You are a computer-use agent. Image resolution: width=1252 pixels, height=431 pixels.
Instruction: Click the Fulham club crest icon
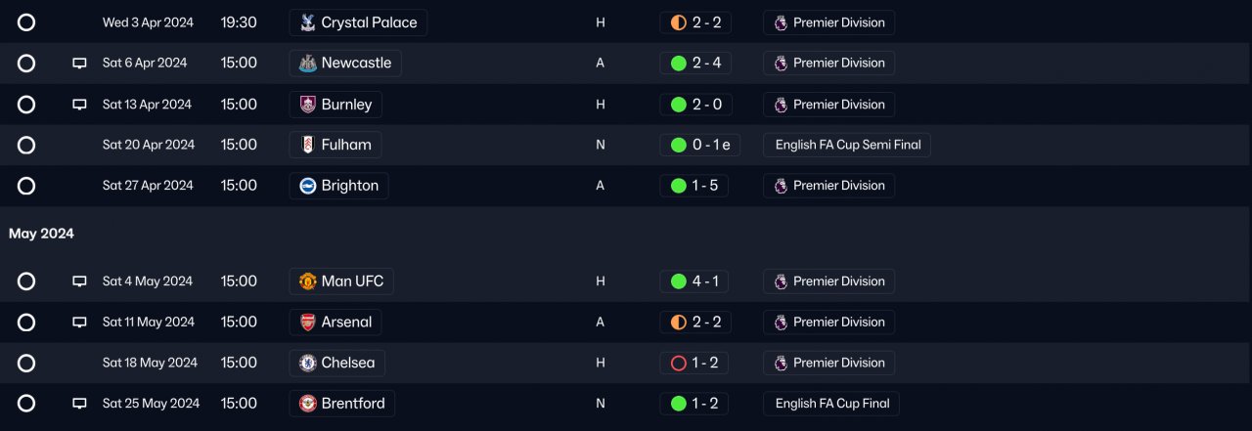point(308,145)
